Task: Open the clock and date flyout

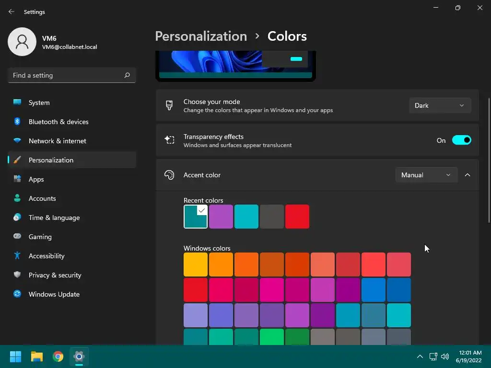Action: pos(468,356)
